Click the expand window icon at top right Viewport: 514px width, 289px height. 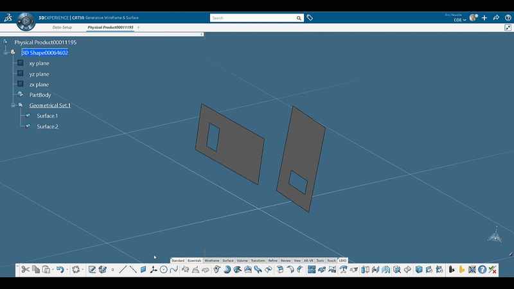[x=508, y=28]
